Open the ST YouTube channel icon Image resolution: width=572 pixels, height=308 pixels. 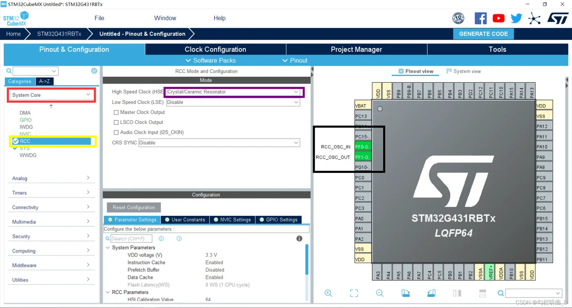click(x=498, y=18)
